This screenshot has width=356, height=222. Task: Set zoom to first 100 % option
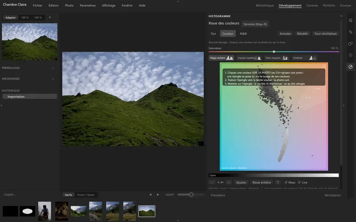(x=25, y=17)
